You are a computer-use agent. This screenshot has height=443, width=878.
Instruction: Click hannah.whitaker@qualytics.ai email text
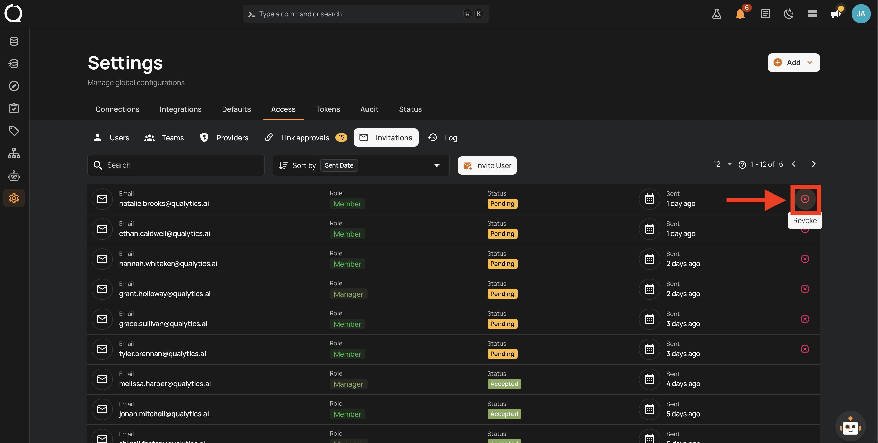(x=168, y=264)
